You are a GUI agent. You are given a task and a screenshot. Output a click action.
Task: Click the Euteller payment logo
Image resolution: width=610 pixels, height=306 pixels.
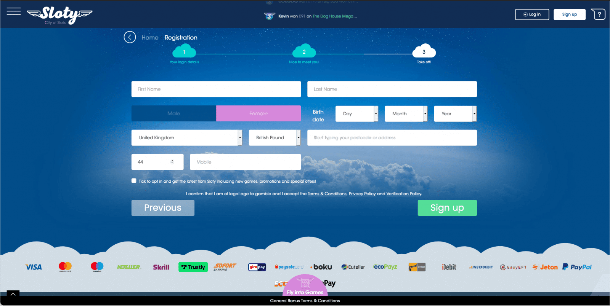pyautogui.click(x=353, y=267)
